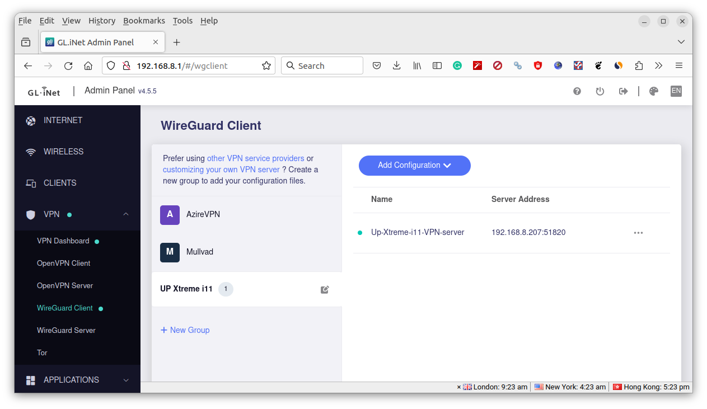Open Firefox Edit menu
Viewport: 707px width, 409px height.
click(47, 21)
